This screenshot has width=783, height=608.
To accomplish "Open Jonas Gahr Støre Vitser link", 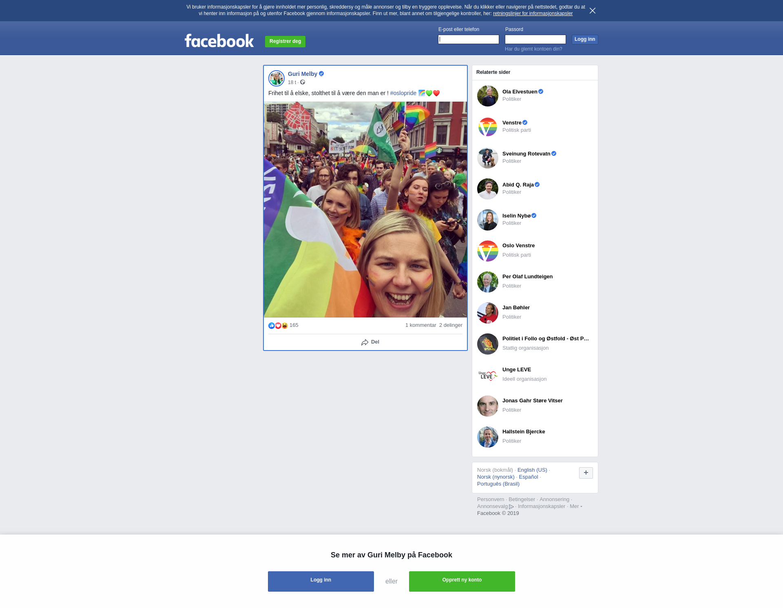I will [x=532, y=401].
